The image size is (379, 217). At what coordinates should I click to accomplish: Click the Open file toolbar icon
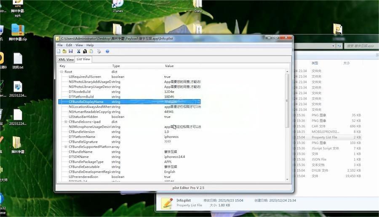(x=64, y=51)
